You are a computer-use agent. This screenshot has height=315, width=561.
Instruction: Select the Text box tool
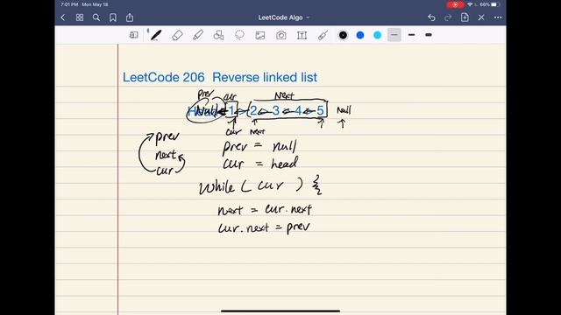302,35
